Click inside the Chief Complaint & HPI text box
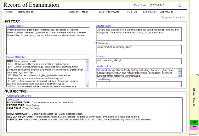Viewport: 199px width, 136px height. tap(95, 115)
